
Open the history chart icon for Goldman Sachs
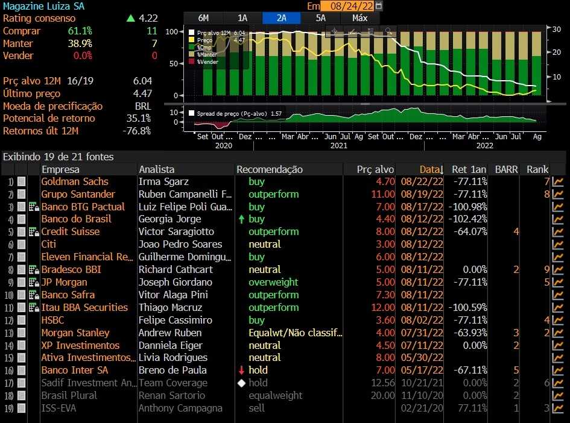[557, 181]
